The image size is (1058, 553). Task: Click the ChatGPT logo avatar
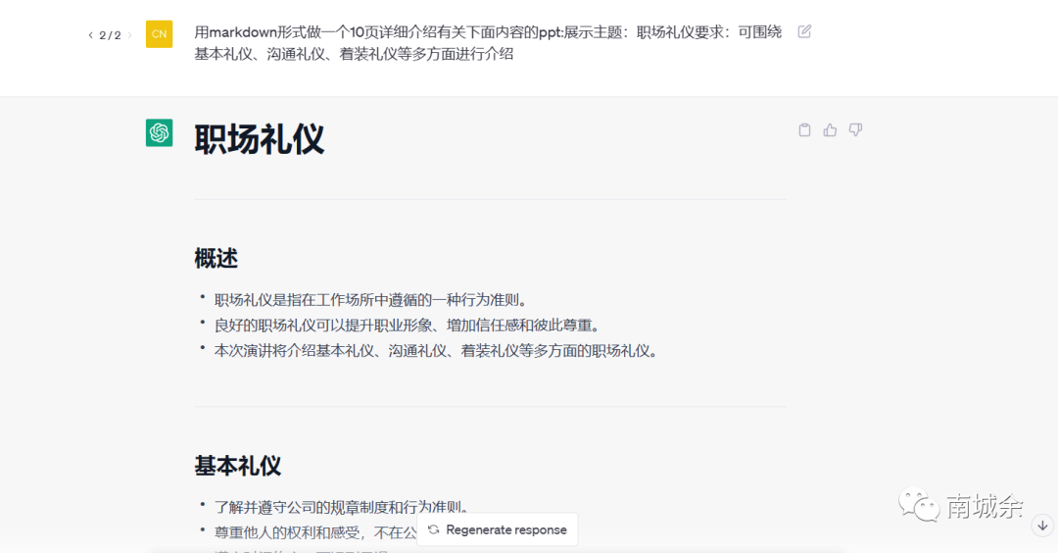159,132
